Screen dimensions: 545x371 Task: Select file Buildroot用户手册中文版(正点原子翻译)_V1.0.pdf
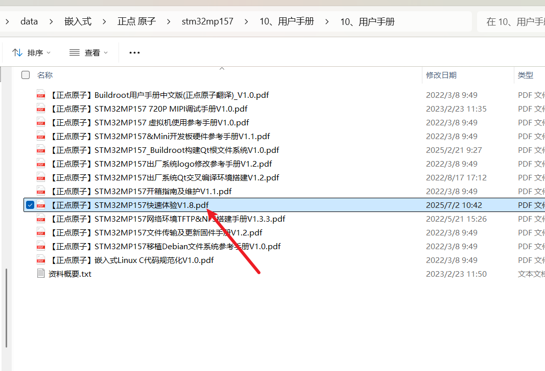click(158, 95)
